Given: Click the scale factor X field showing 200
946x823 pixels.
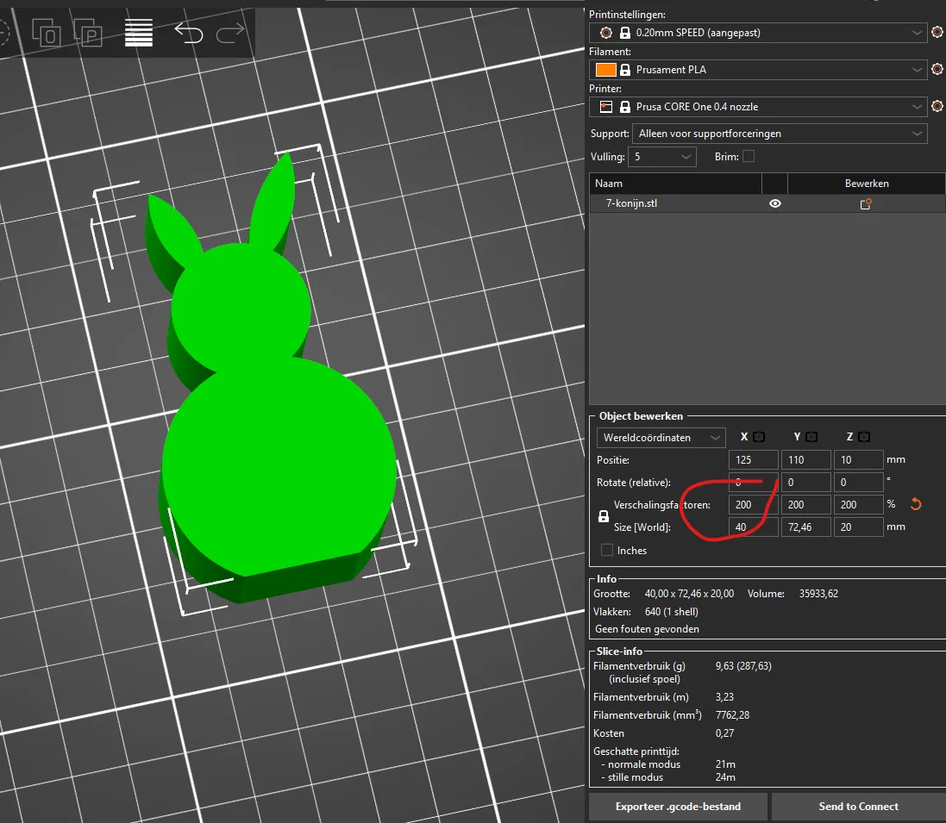Looking at the screenshot, I should pos(753,505).
